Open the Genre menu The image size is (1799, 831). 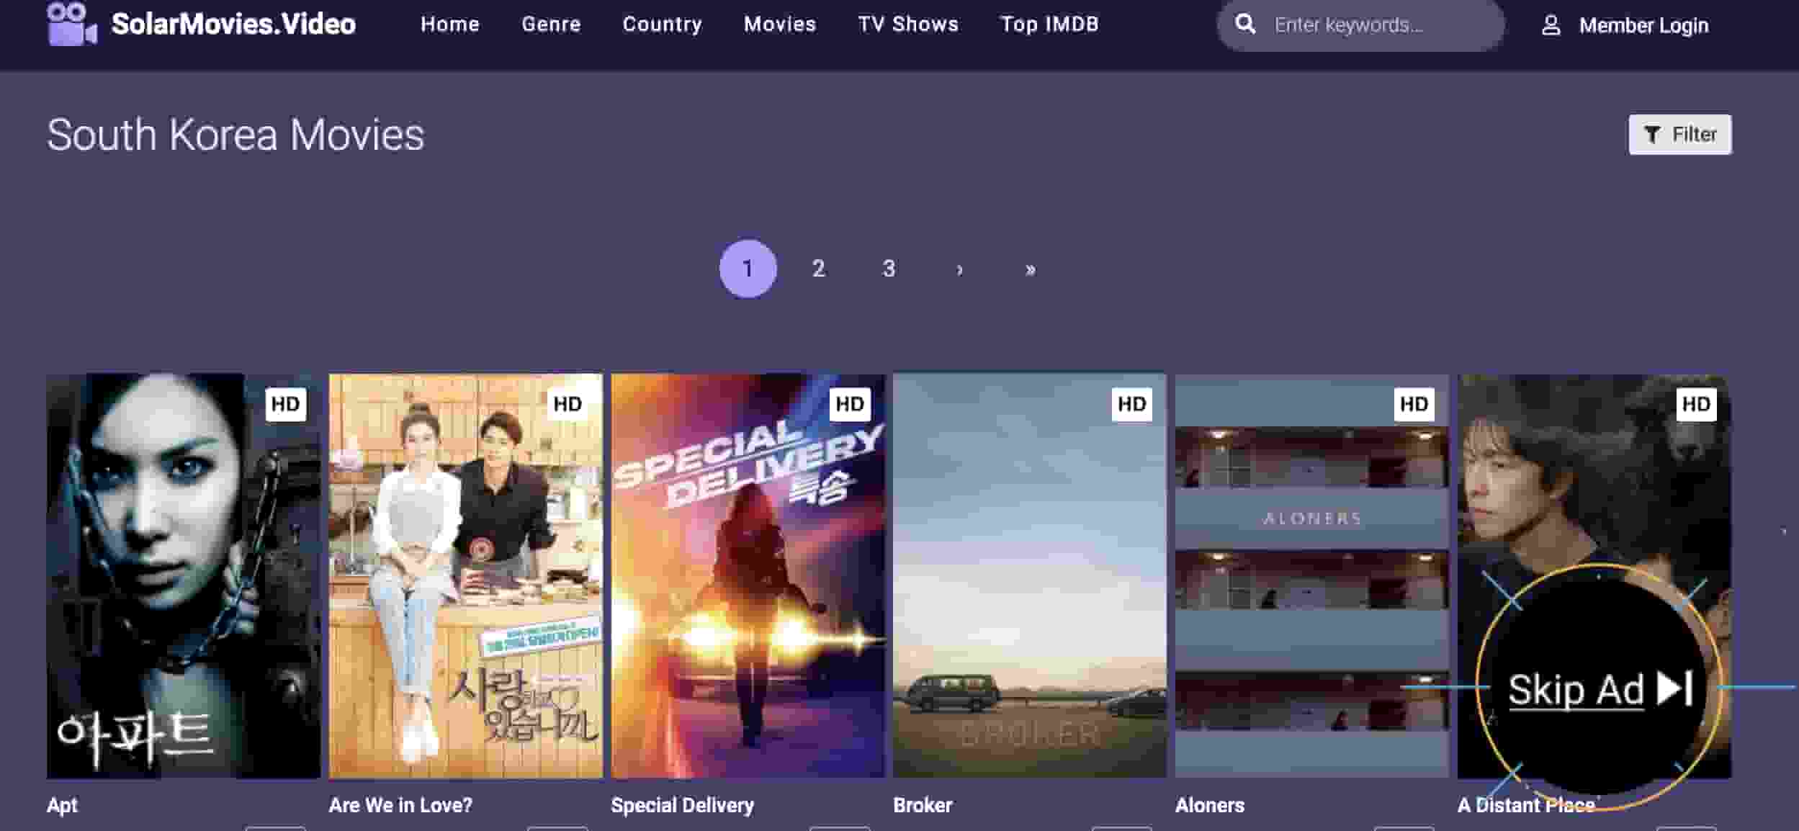coord(551,24)
